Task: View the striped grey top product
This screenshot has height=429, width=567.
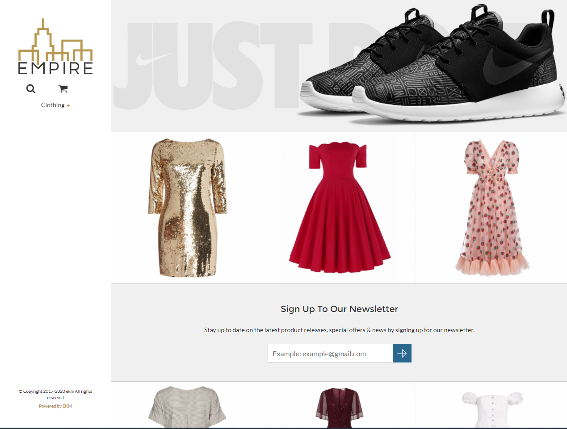Action: [188, 407]
